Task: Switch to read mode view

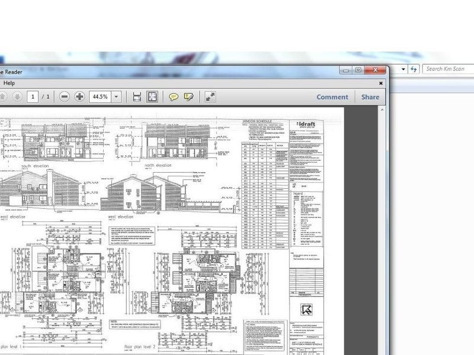Action: (x=210, y=96)
